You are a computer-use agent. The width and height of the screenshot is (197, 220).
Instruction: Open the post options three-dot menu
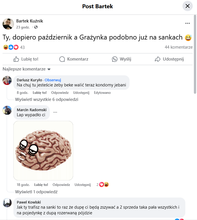[187, 23]
